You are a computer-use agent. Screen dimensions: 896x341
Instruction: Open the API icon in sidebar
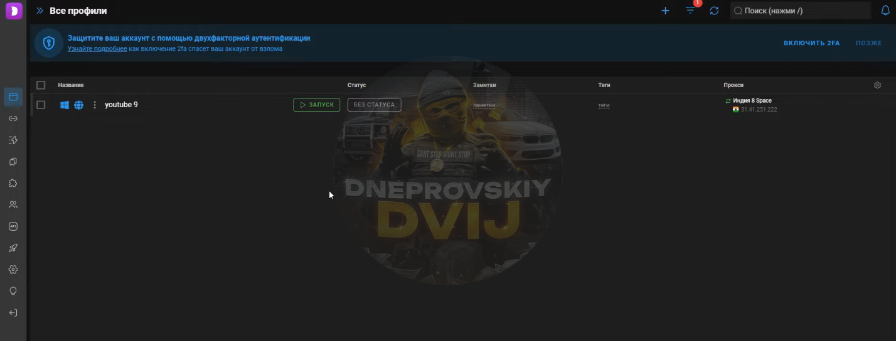[x=13, y=226]
